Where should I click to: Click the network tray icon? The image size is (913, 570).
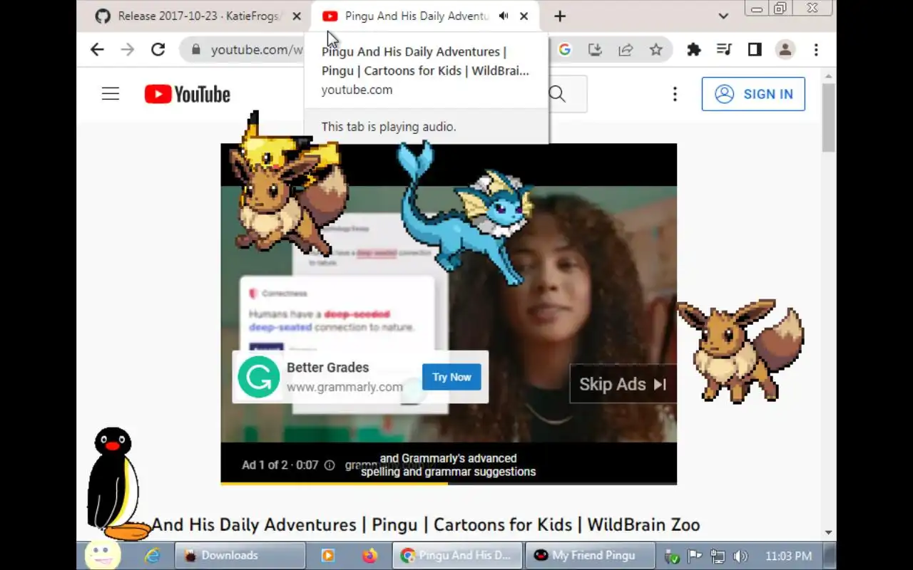point(718,556)
